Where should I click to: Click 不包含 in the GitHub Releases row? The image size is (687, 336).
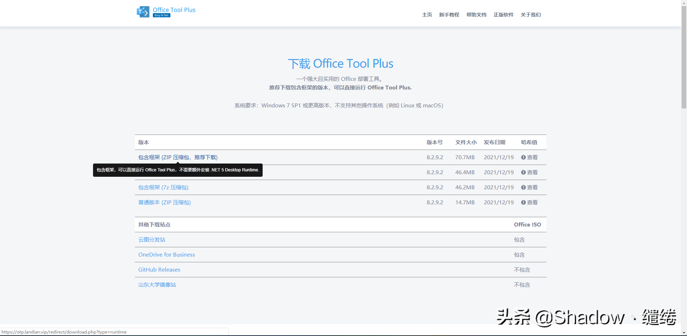(522, 270)
